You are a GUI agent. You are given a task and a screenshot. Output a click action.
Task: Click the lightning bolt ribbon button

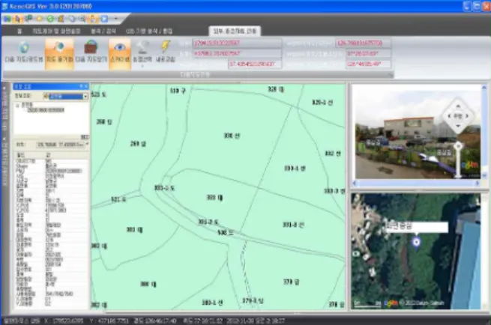click(x=166, y=52)
